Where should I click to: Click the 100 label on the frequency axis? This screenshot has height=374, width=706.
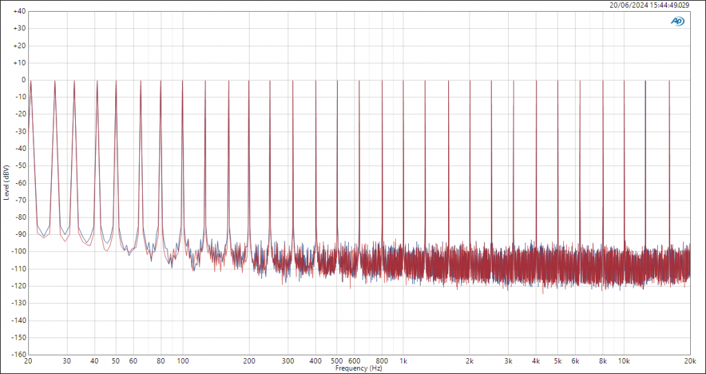click(x=183, y=361)
